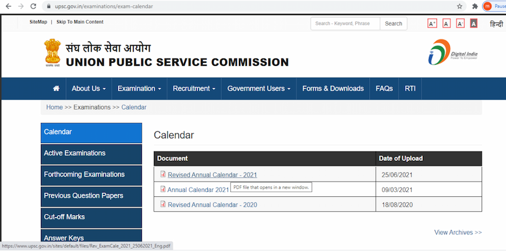Expand the Government Users dropdown menu
This screenshot has height=251, width=506.
pyautogui.click(x=259, y=88)
